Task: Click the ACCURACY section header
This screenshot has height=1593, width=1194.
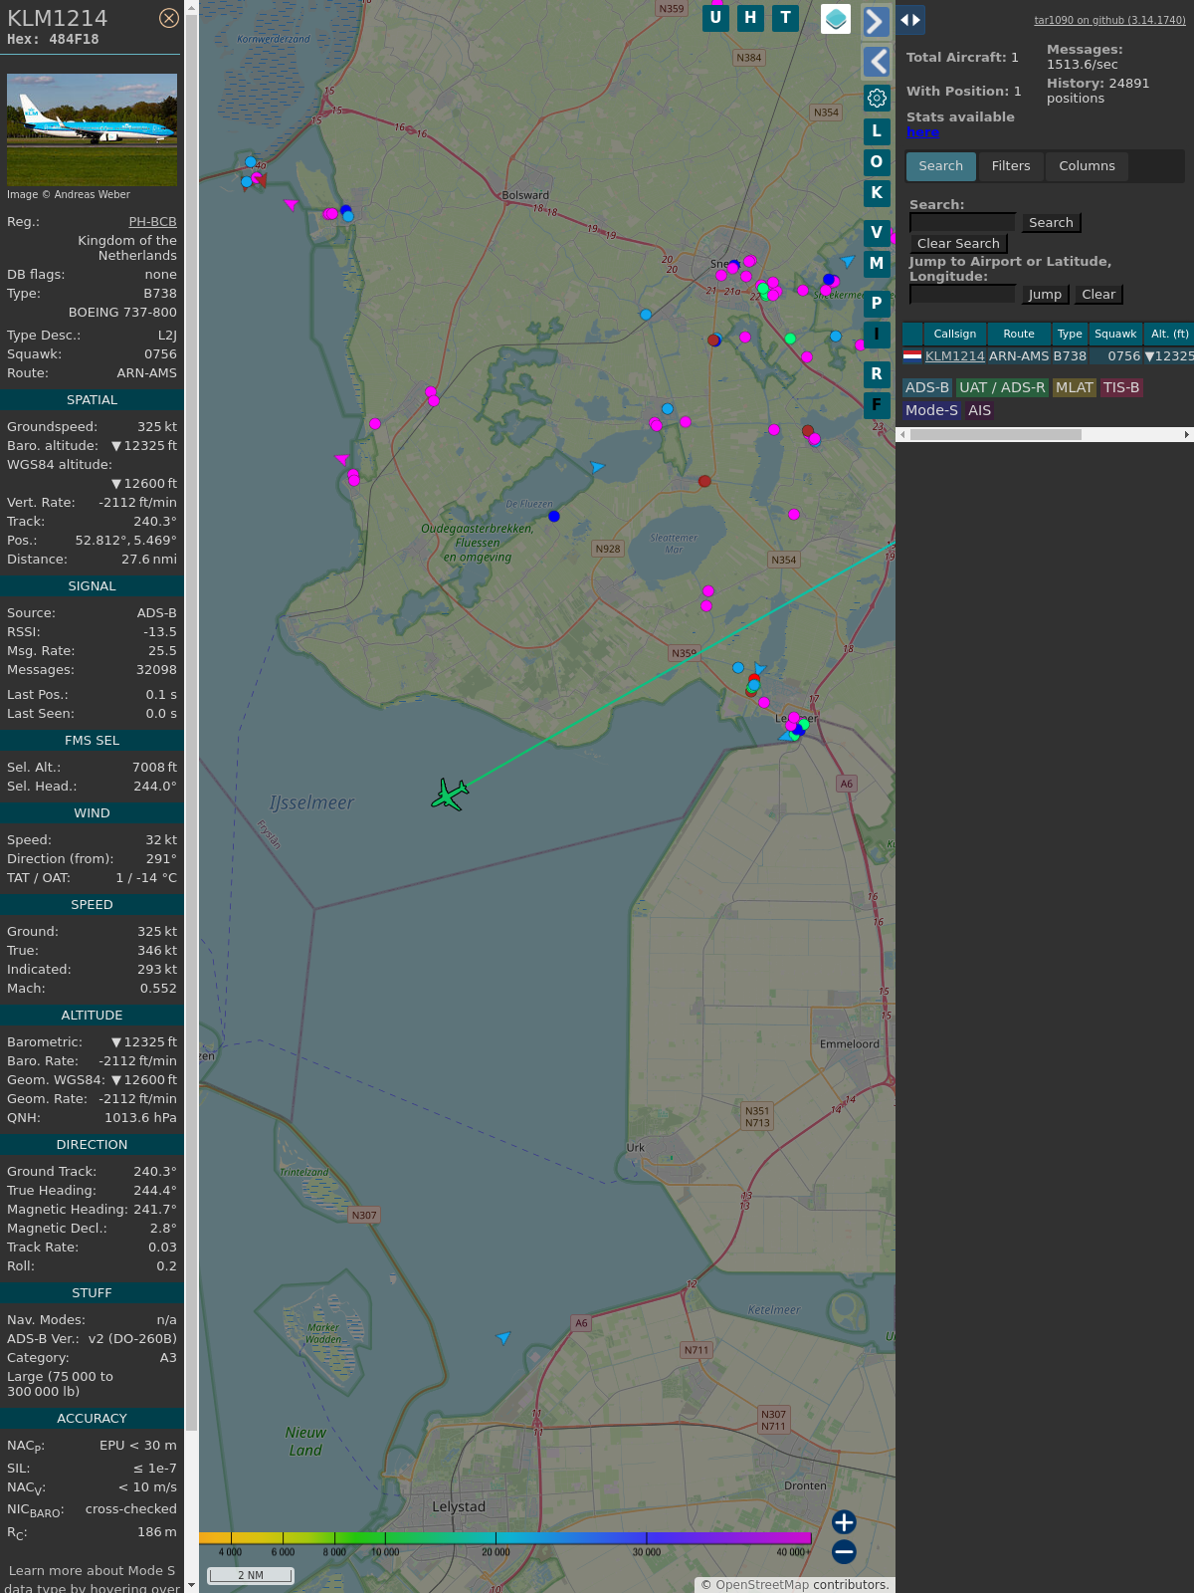Action: click(x=92, y=1419)
